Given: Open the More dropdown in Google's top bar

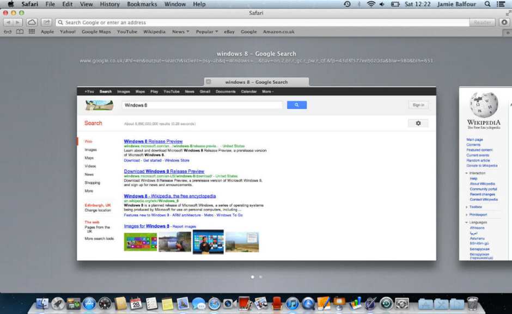Looking at the screenshot, I should click(267, 91).
